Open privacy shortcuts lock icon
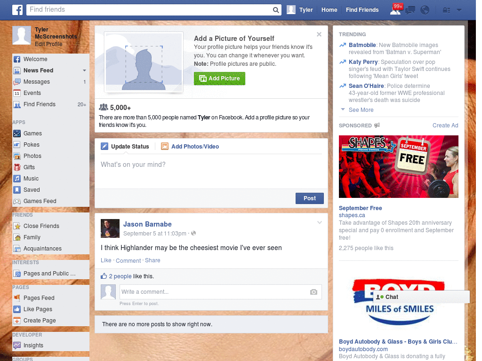Screen dimensions: 482x361 tap(446, 10)
